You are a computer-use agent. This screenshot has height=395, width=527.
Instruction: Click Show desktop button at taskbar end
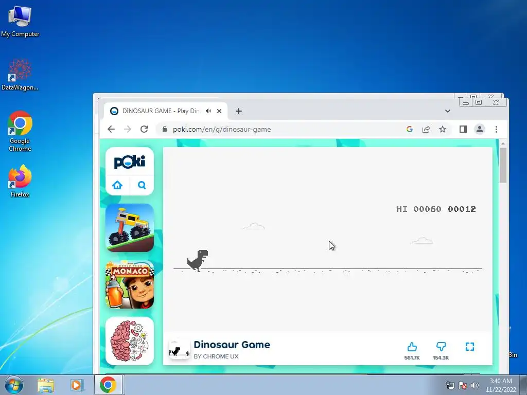(523, 385)
